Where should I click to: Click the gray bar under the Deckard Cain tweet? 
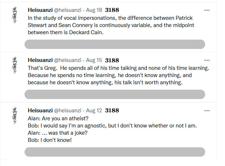(x=114, y=44)
